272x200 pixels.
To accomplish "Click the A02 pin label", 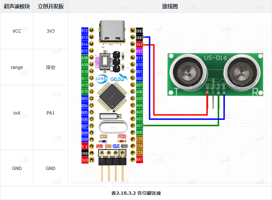I will point(139,119).
